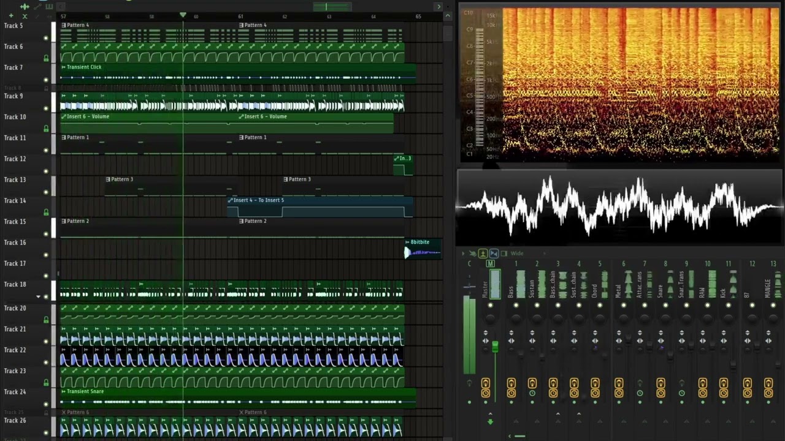Open the Transient Snare clip menu
The height and width of the screenshot is (441, 785).
(64, 391)
